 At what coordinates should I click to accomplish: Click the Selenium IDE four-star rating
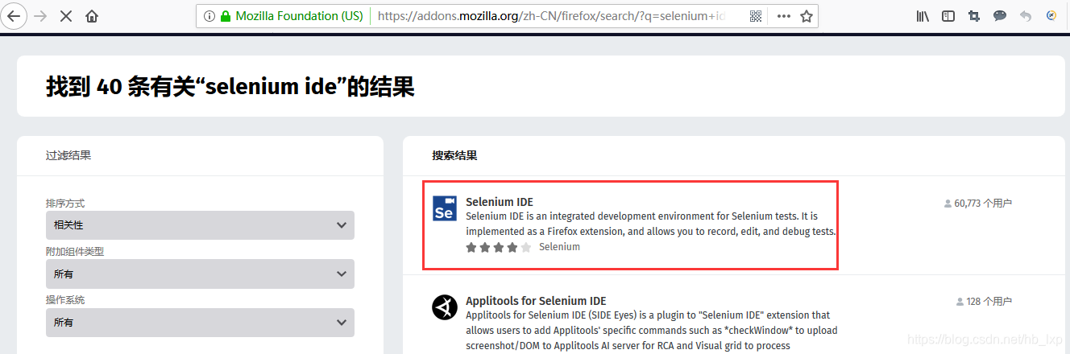coord(499,247)
